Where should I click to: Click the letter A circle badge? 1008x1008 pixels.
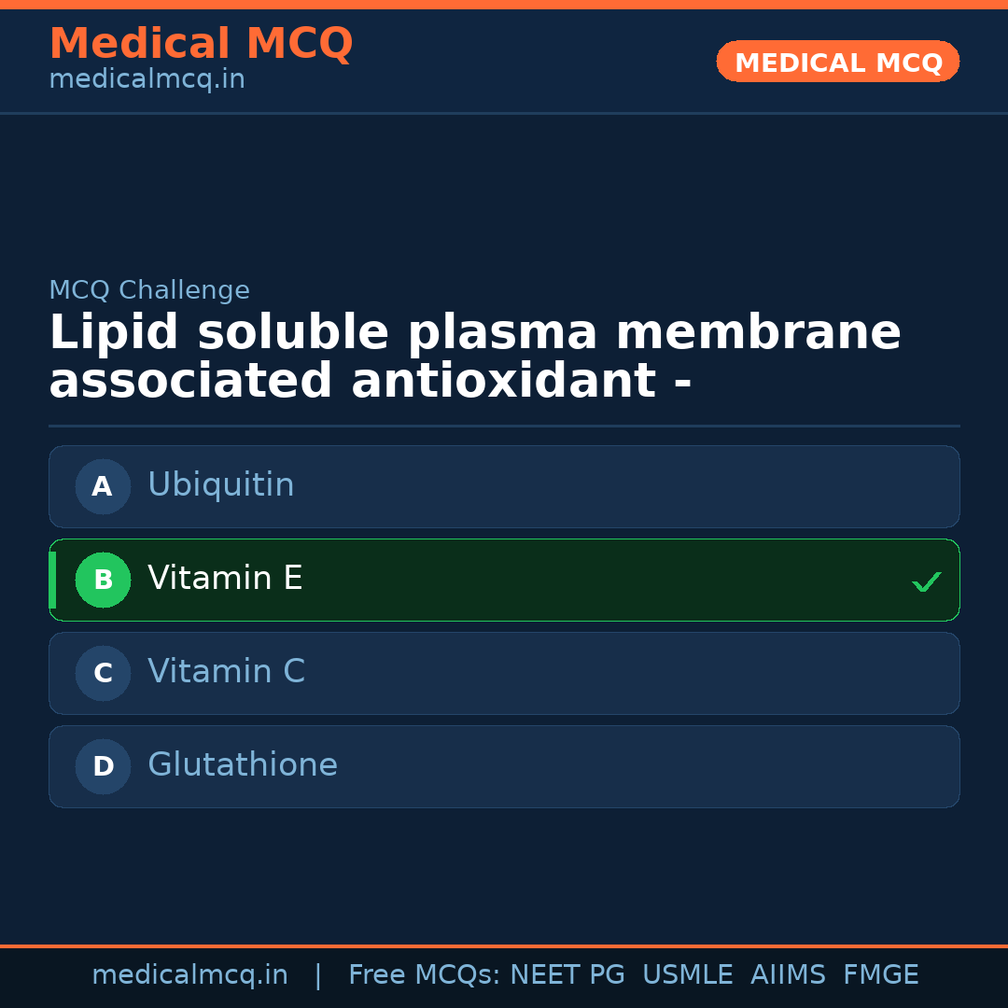[103, 486]
